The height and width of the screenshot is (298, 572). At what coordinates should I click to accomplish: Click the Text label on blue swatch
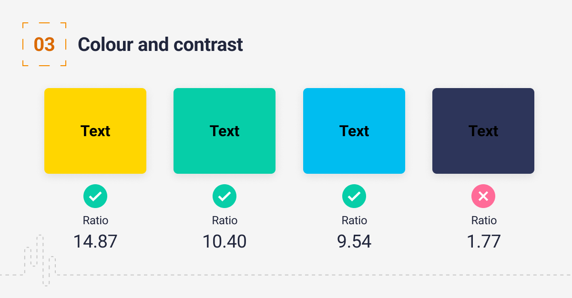[354, 131]
